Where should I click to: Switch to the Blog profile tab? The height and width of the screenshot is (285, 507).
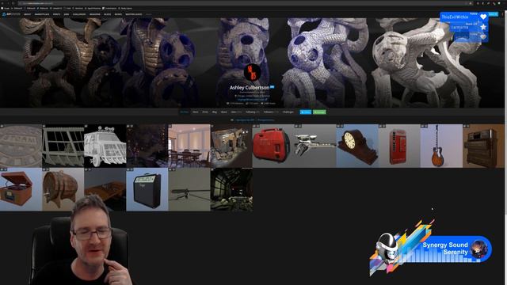tap(215, 112)
